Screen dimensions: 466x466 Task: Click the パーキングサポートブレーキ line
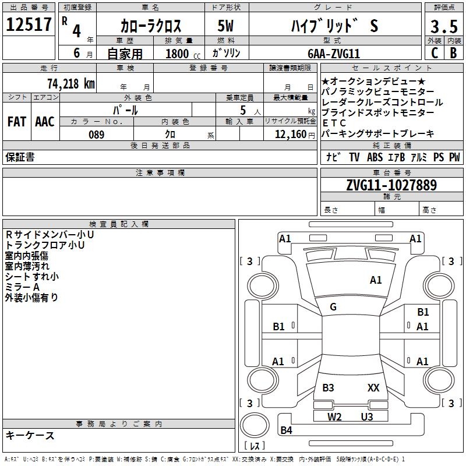coord(377,133)
